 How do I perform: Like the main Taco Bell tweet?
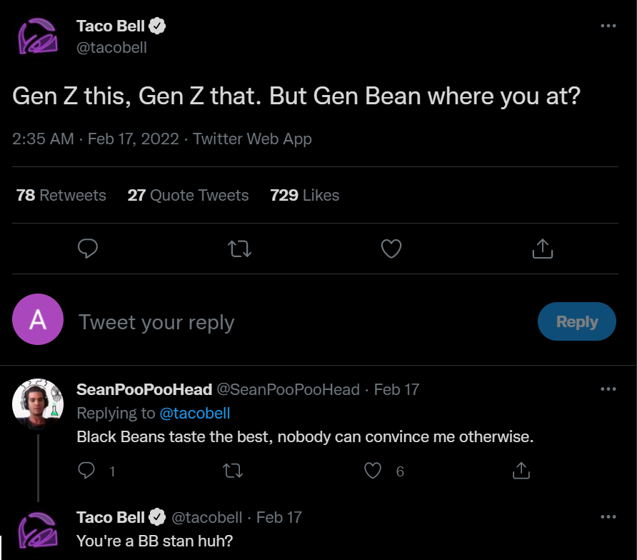tap(391, 249)
